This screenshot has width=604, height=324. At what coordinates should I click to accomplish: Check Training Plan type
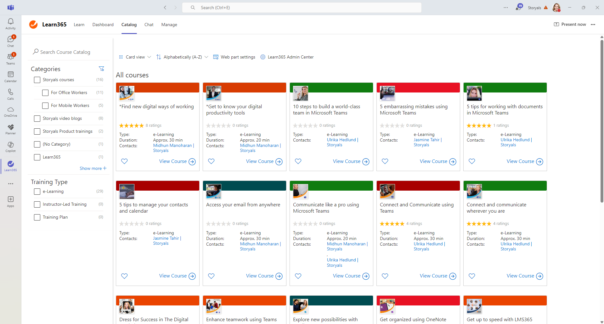[x=37, y=217]
